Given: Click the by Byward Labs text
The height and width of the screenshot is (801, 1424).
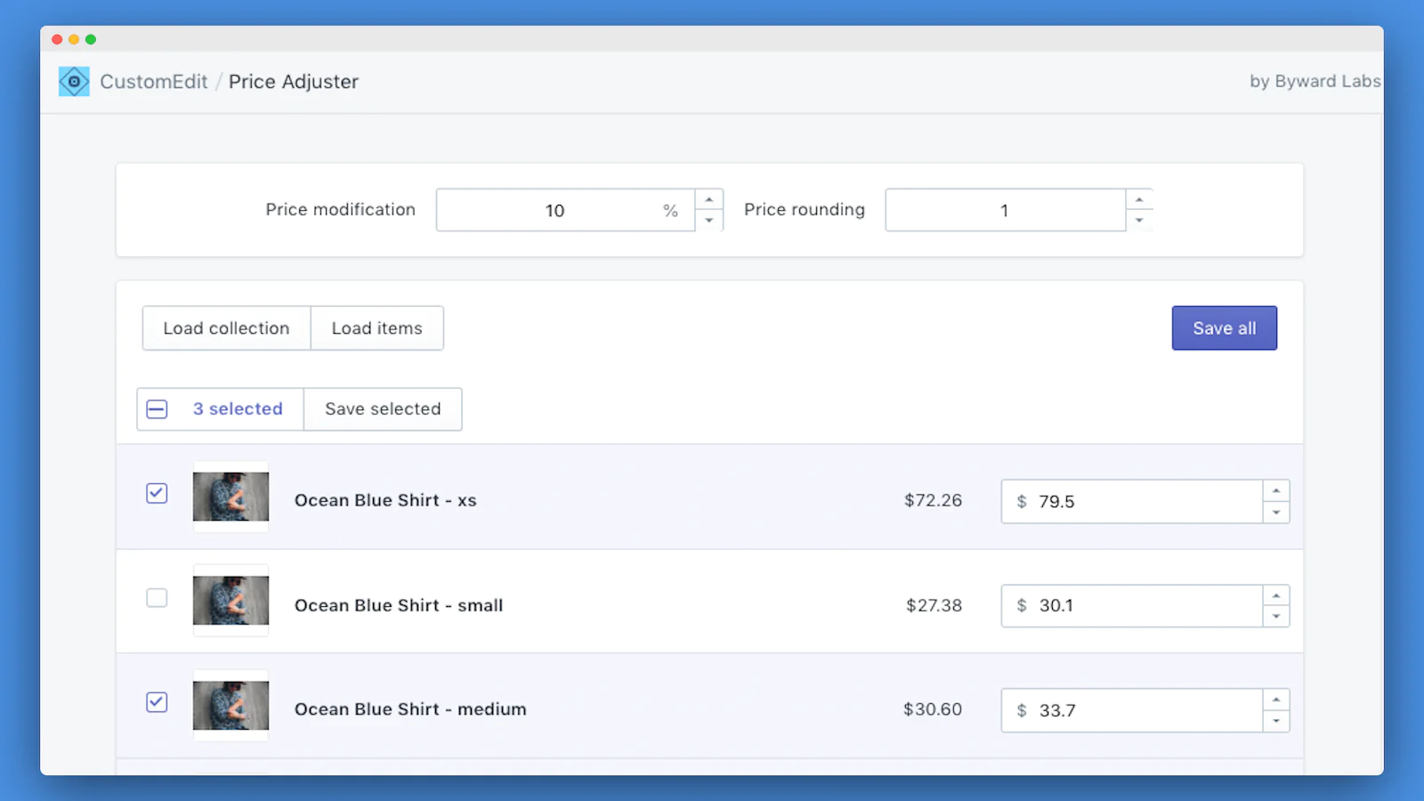Looking at the screenshot, I should pos(1315,81).
